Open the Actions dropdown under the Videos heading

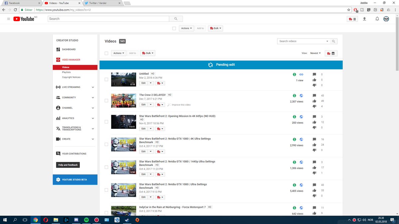pyautogui.click(x=119, y=53)
